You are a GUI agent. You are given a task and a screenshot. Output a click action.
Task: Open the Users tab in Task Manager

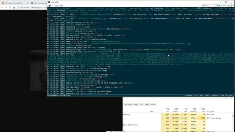pos(142,105)
